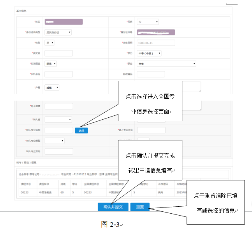Click the 出生日期 field showing 1980-06-11

[156, 43]
